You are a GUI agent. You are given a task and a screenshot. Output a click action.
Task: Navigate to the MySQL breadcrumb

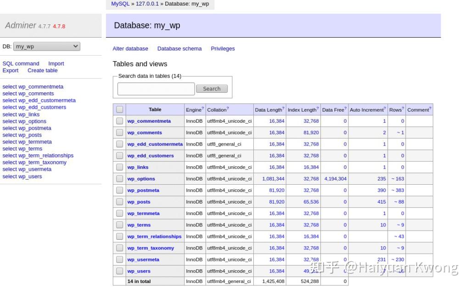pos(120,4)
